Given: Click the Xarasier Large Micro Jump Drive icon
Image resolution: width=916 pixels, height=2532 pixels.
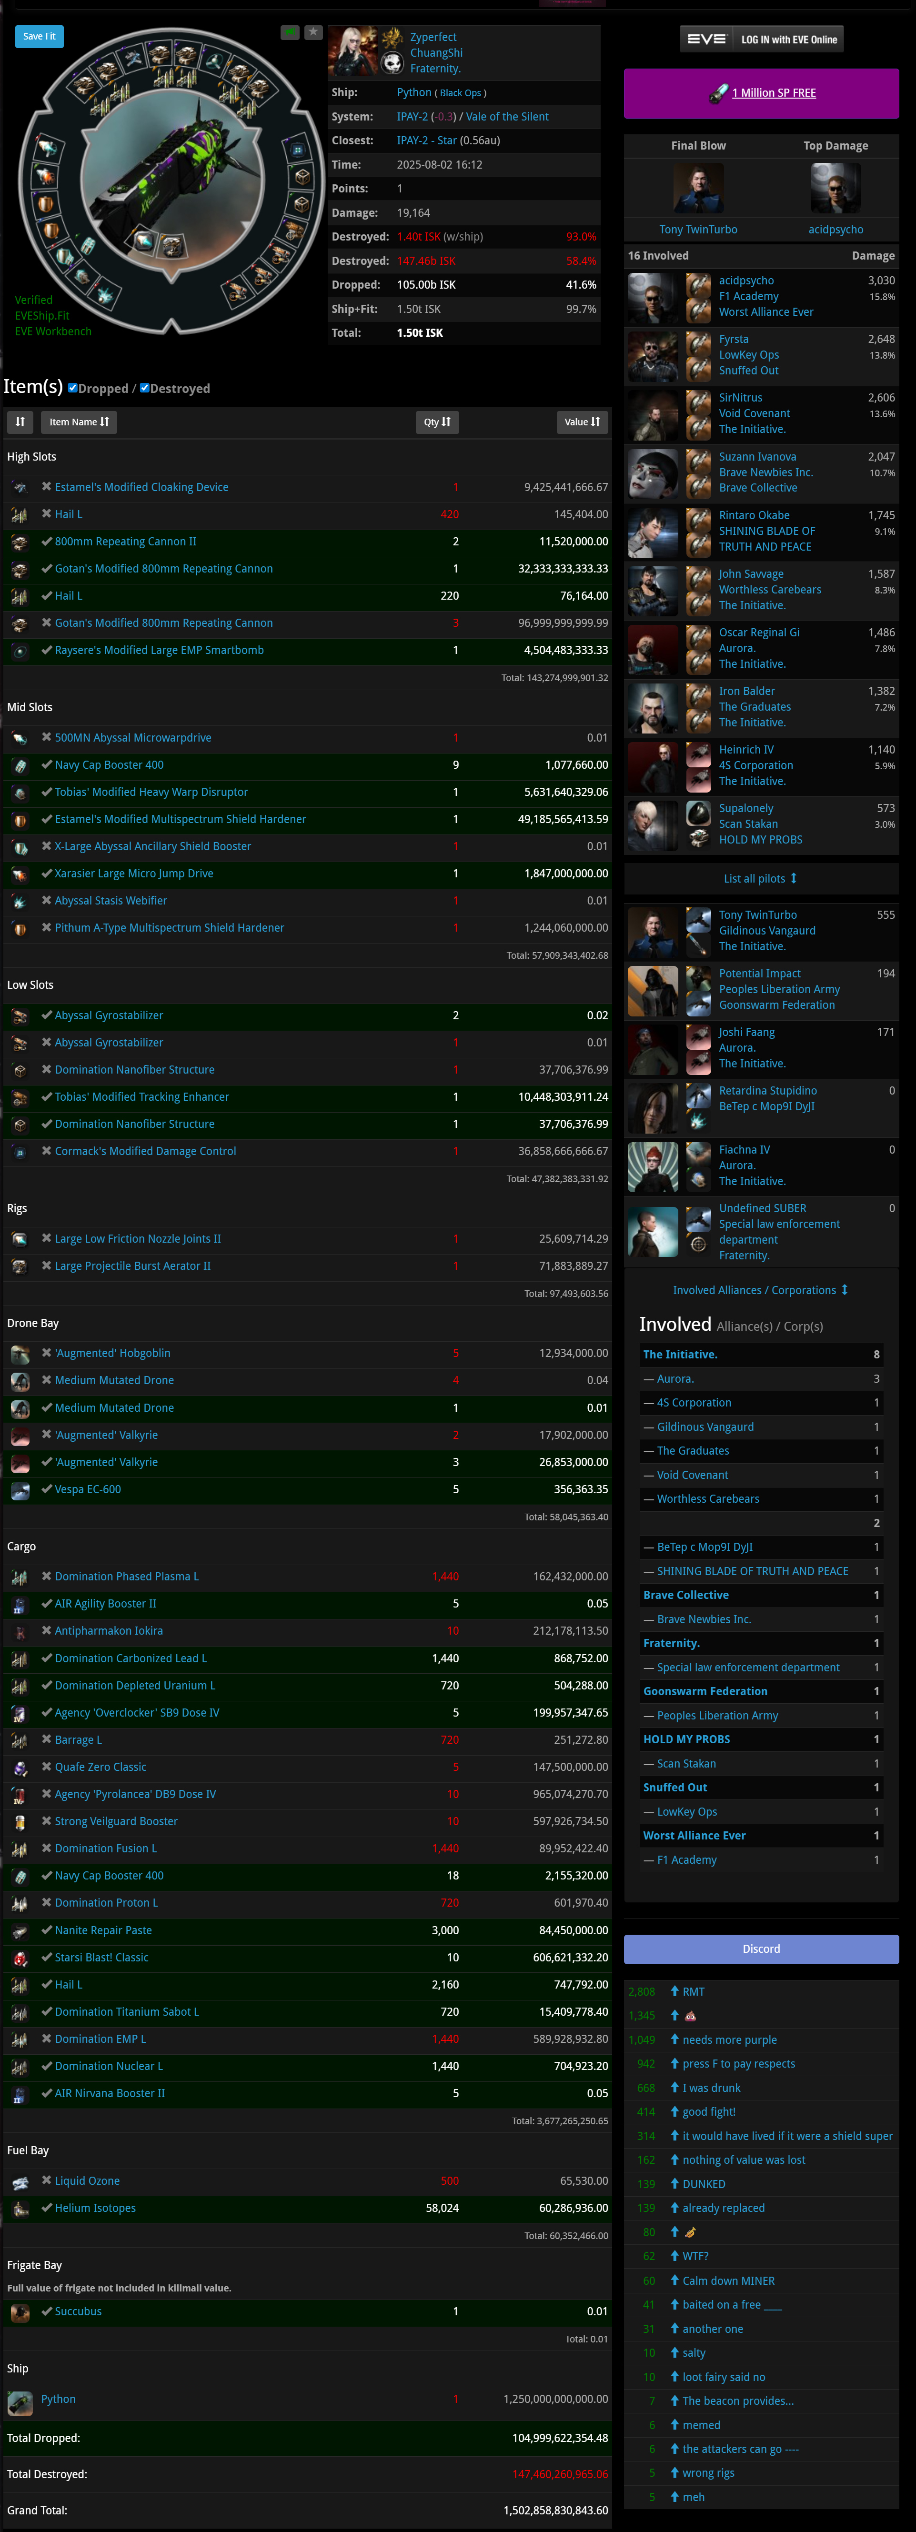Looking at the screenshot, I should pos(20,874).
